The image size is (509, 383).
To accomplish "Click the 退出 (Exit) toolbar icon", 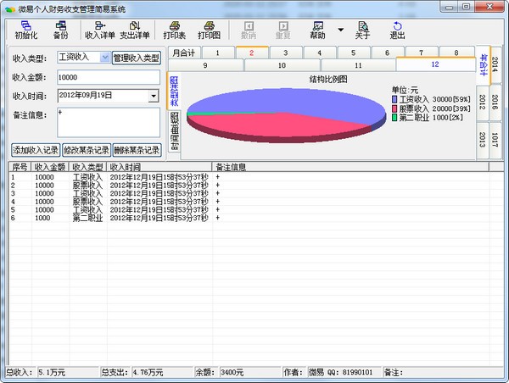I will pos(397,30).
